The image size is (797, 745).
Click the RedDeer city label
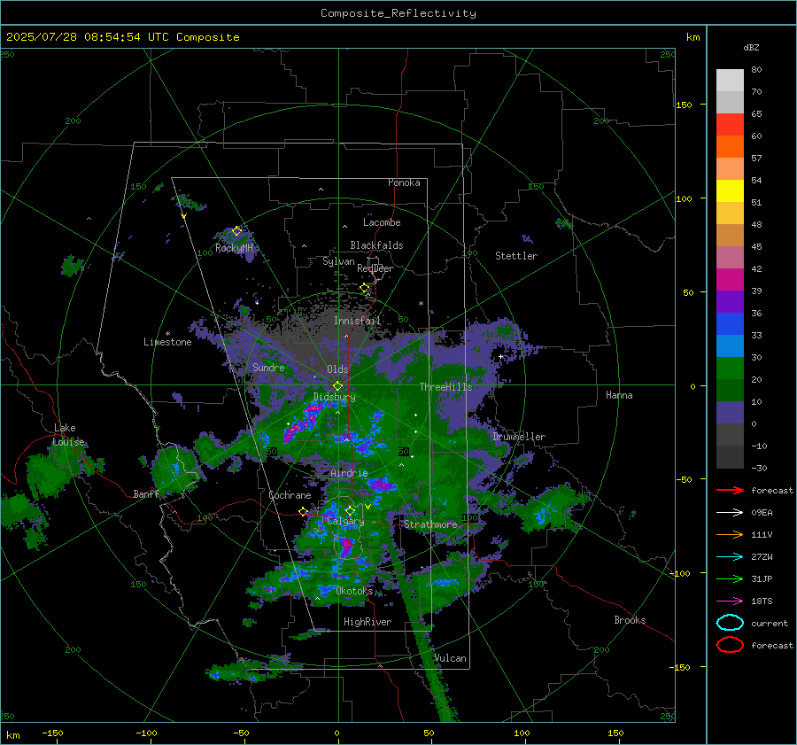pos(375,268)
